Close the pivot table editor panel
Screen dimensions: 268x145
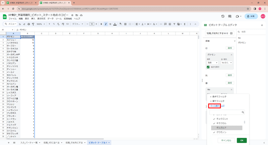[x=262, y=25]
